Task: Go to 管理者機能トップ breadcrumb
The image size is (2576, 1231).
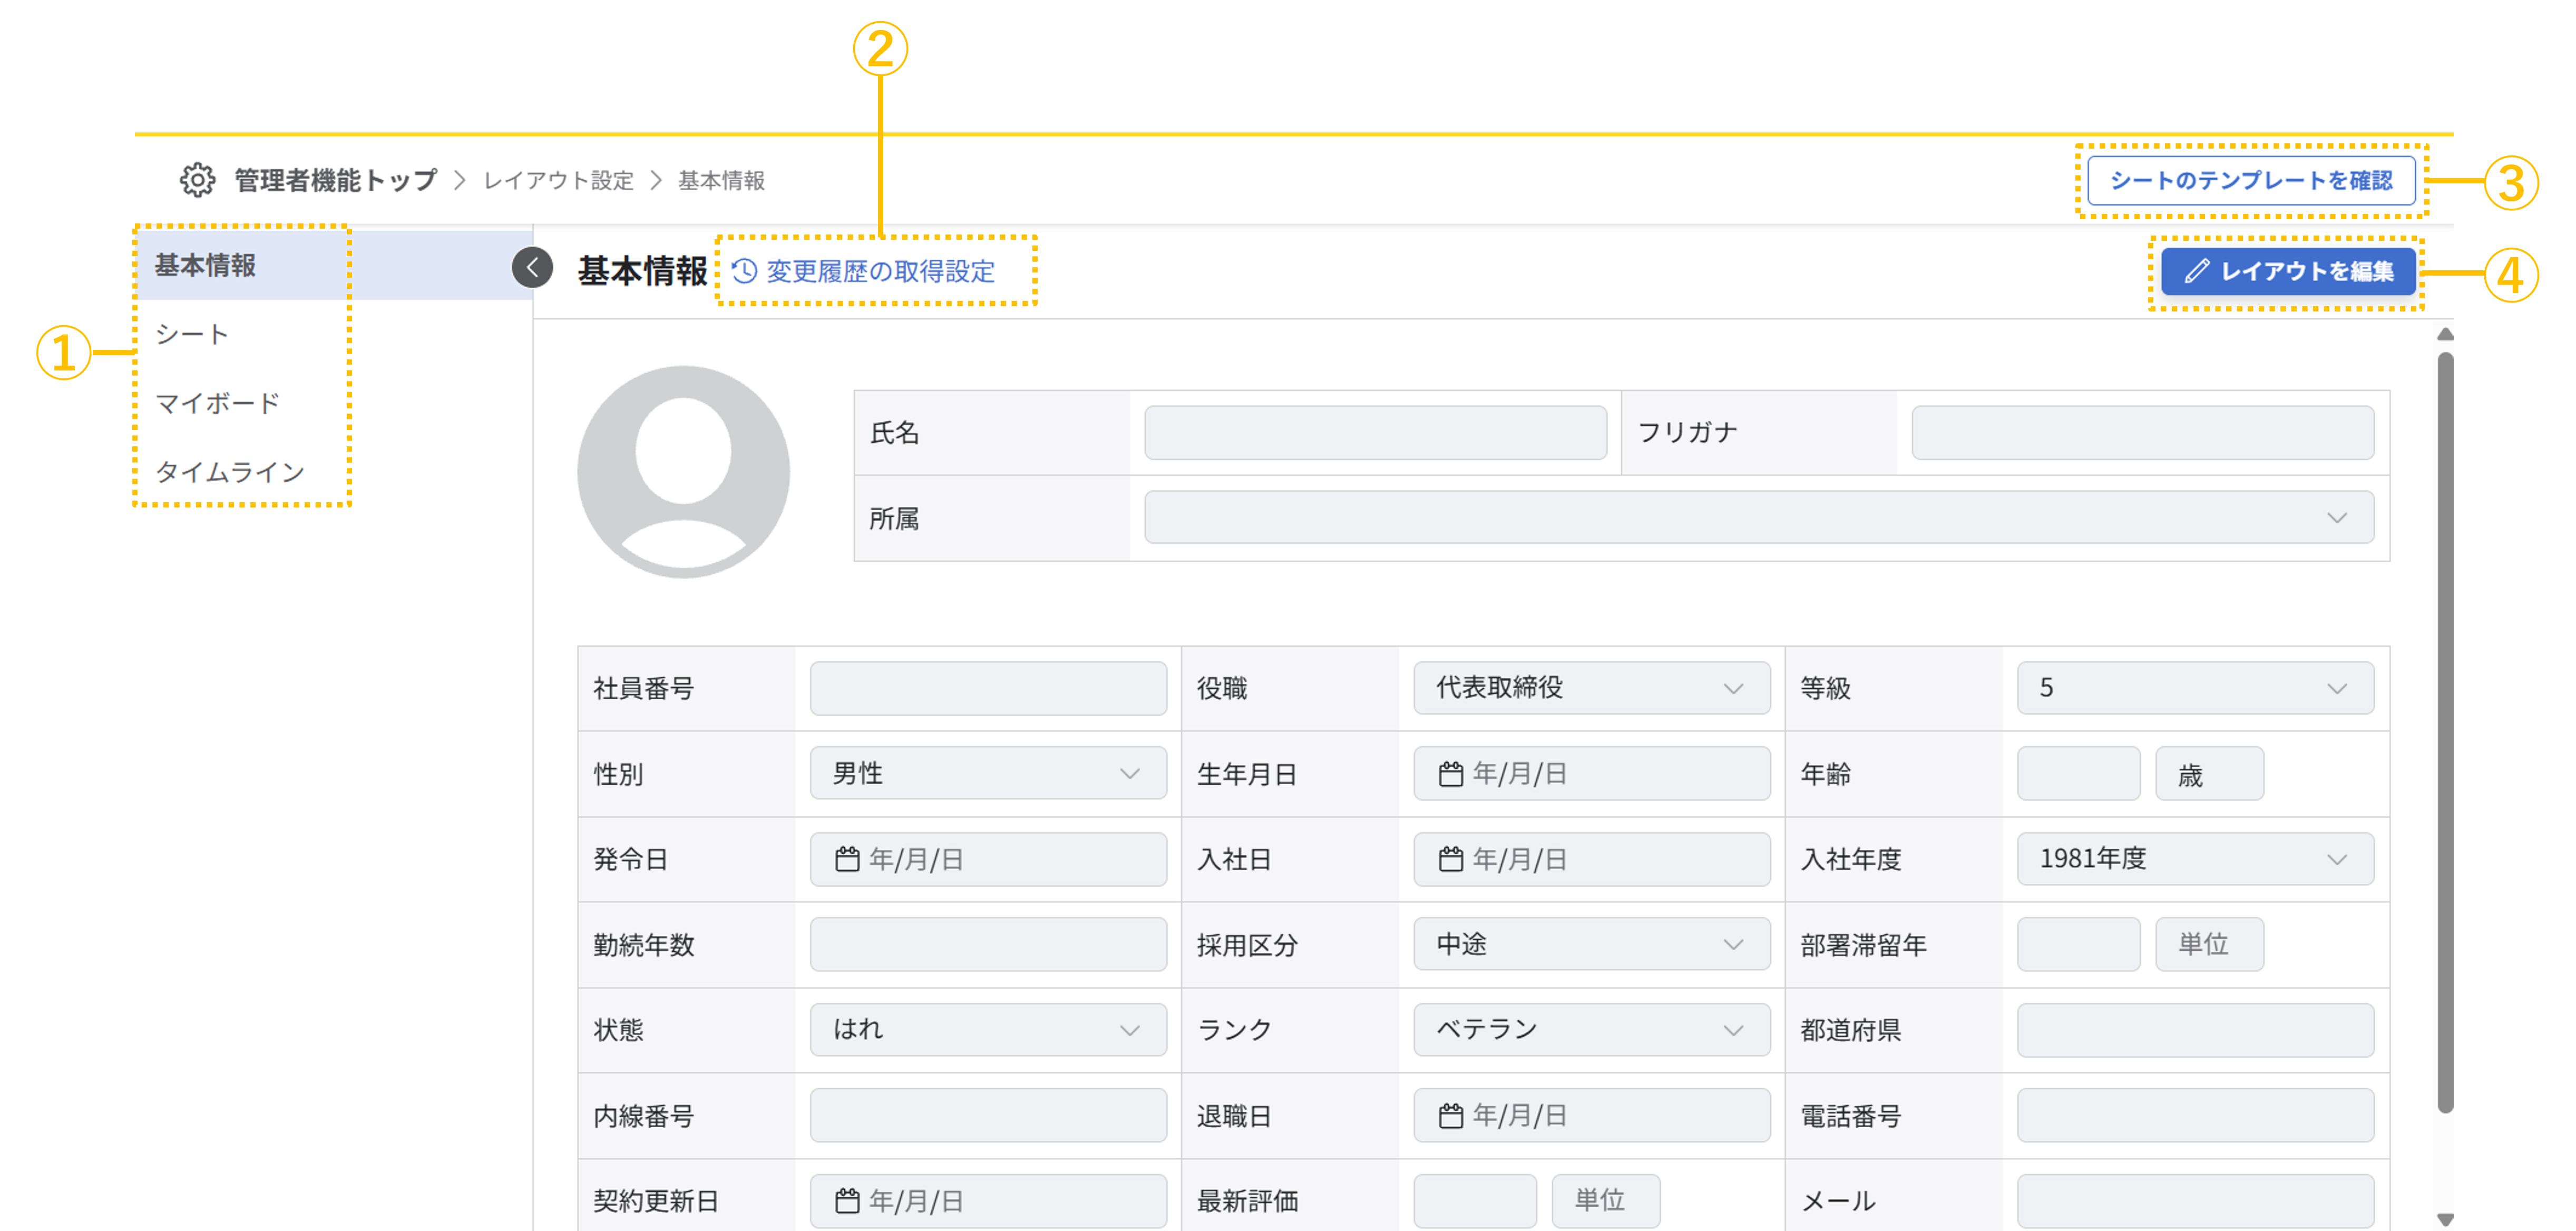Action: (x=336, y=180)
